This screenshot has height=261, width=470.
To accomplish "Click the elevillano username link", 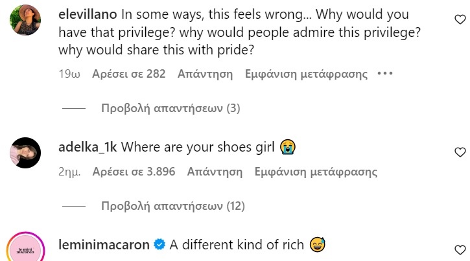I will [x=88, y=13].
